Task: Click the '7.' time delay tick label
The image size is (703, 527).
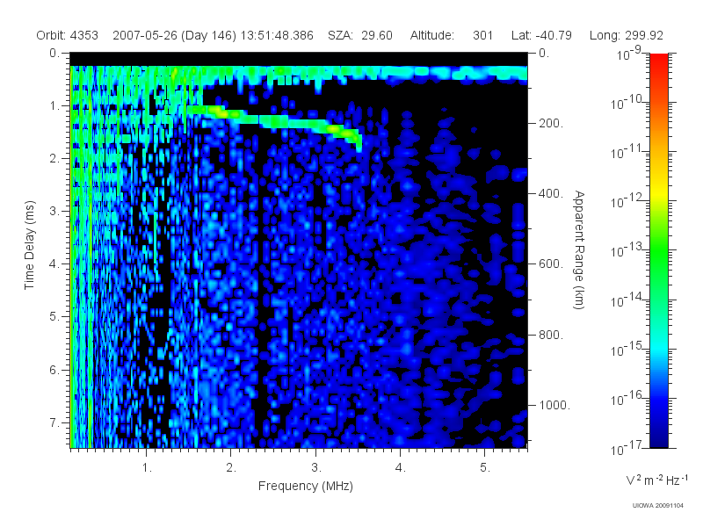Action: pyautogui.click(x=54, y=422)
